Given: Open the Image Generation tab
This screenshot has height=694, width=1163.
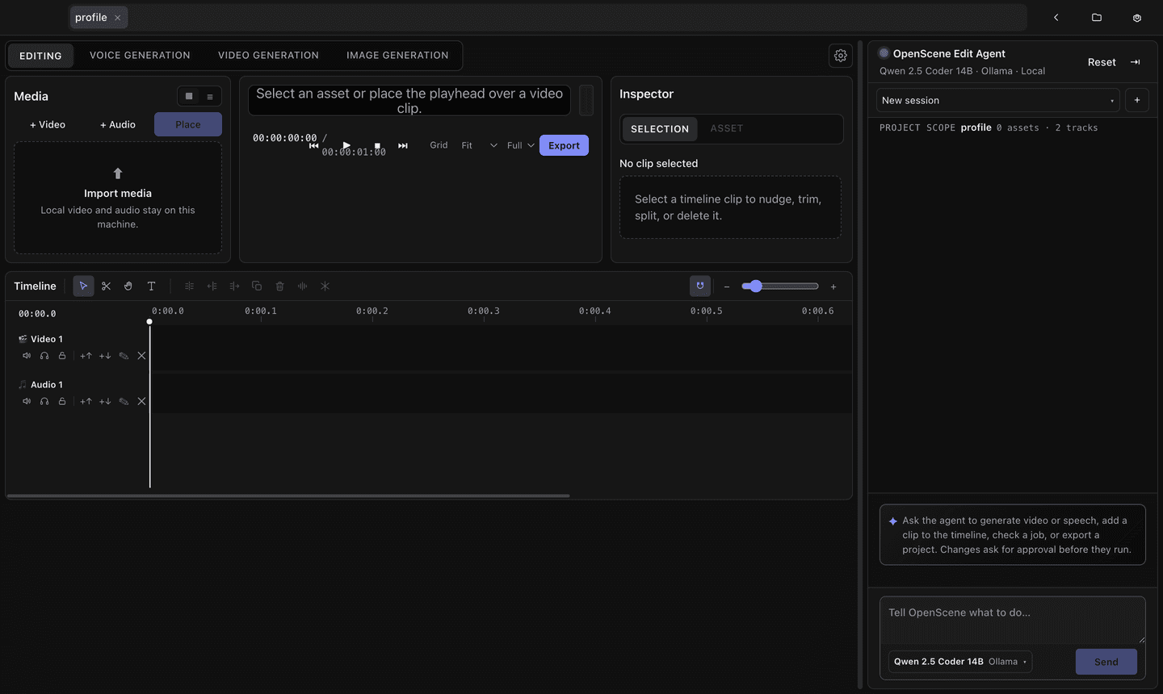Looking at the screenshot, I should [x=397, y=56].
